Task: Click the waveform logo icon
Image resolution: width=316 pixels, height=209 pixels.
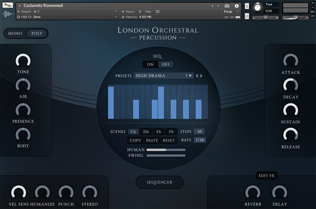Action: pyautogui.click(x=8, y=14)
